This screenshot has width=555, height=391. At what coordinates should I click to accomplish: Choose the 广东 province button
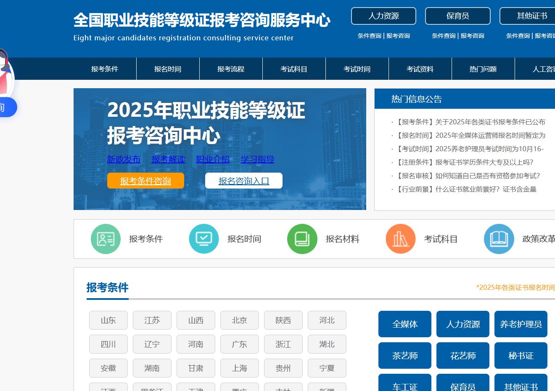point(240,344)
